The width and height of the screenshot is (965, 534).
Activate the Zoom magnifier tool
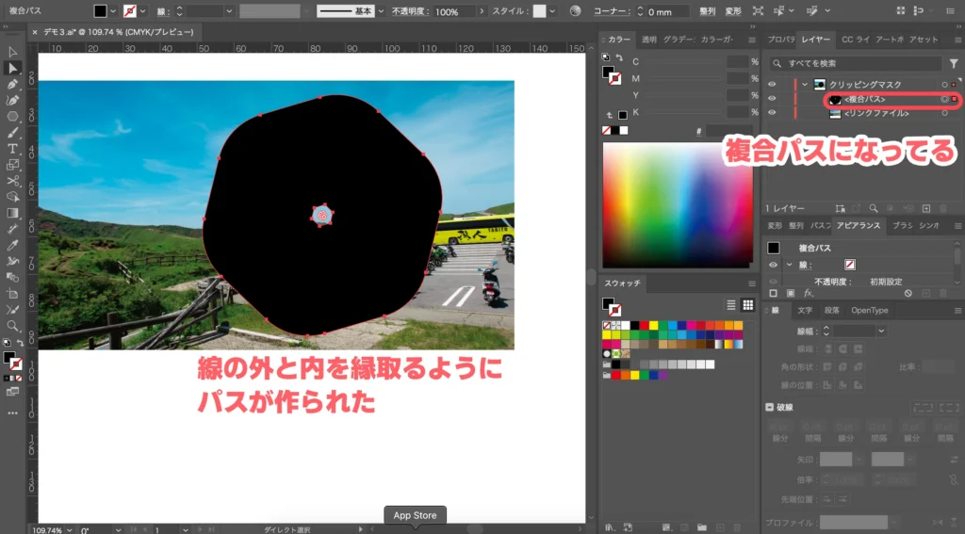13,326
